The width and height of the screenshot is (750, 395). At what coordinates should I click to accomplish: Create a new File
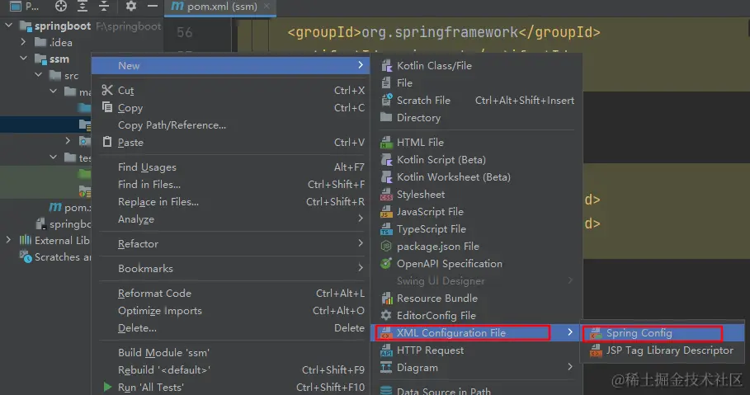[x=477, y=82]
